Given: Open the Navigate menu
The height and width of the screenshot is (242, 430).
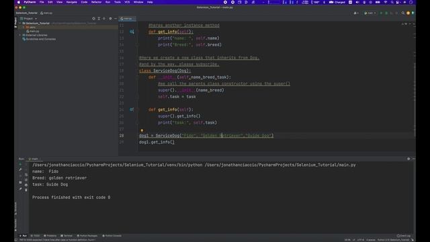Looking at the screenshot, I should (72, 2).
